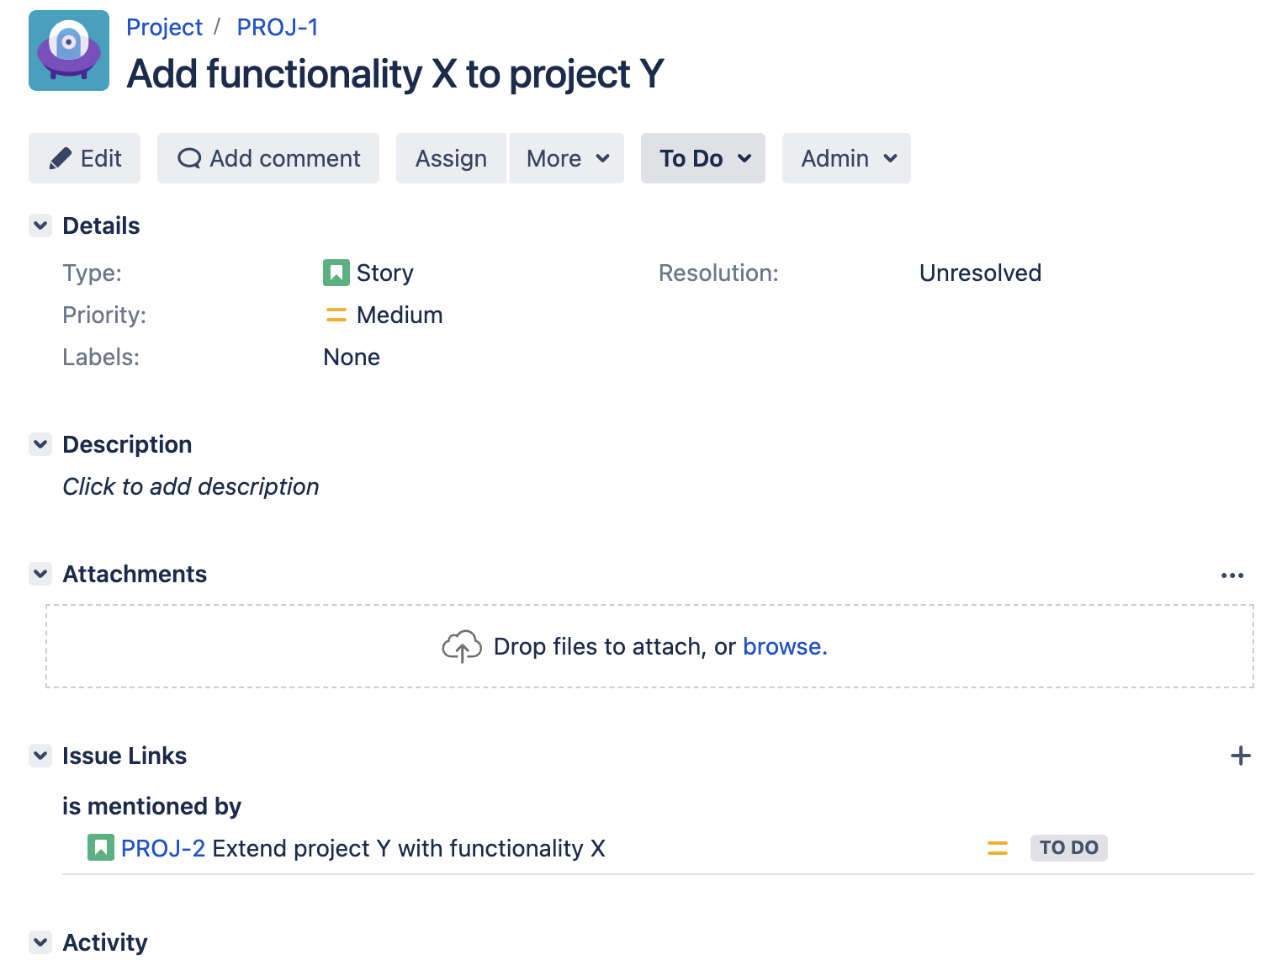The height and width of the screenshot is (976, 1287).
Task: Open the Admin dropdown menu
Action: [x=846, y=158]
